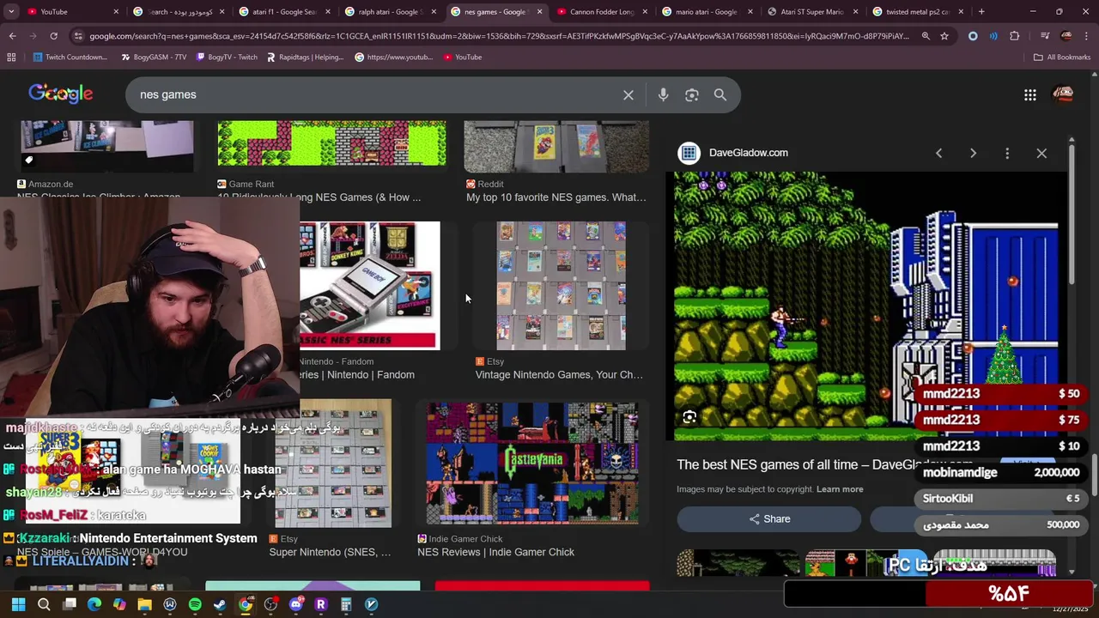Start voice search with the microphone icon
The width and height of the screenshot is (1099, 618).
663,95
